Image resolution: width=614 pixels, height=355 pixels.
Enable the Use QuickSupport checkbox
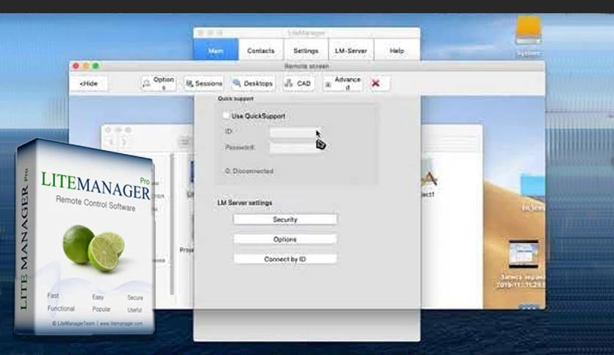pyautogui.click(x=226, y=115)
